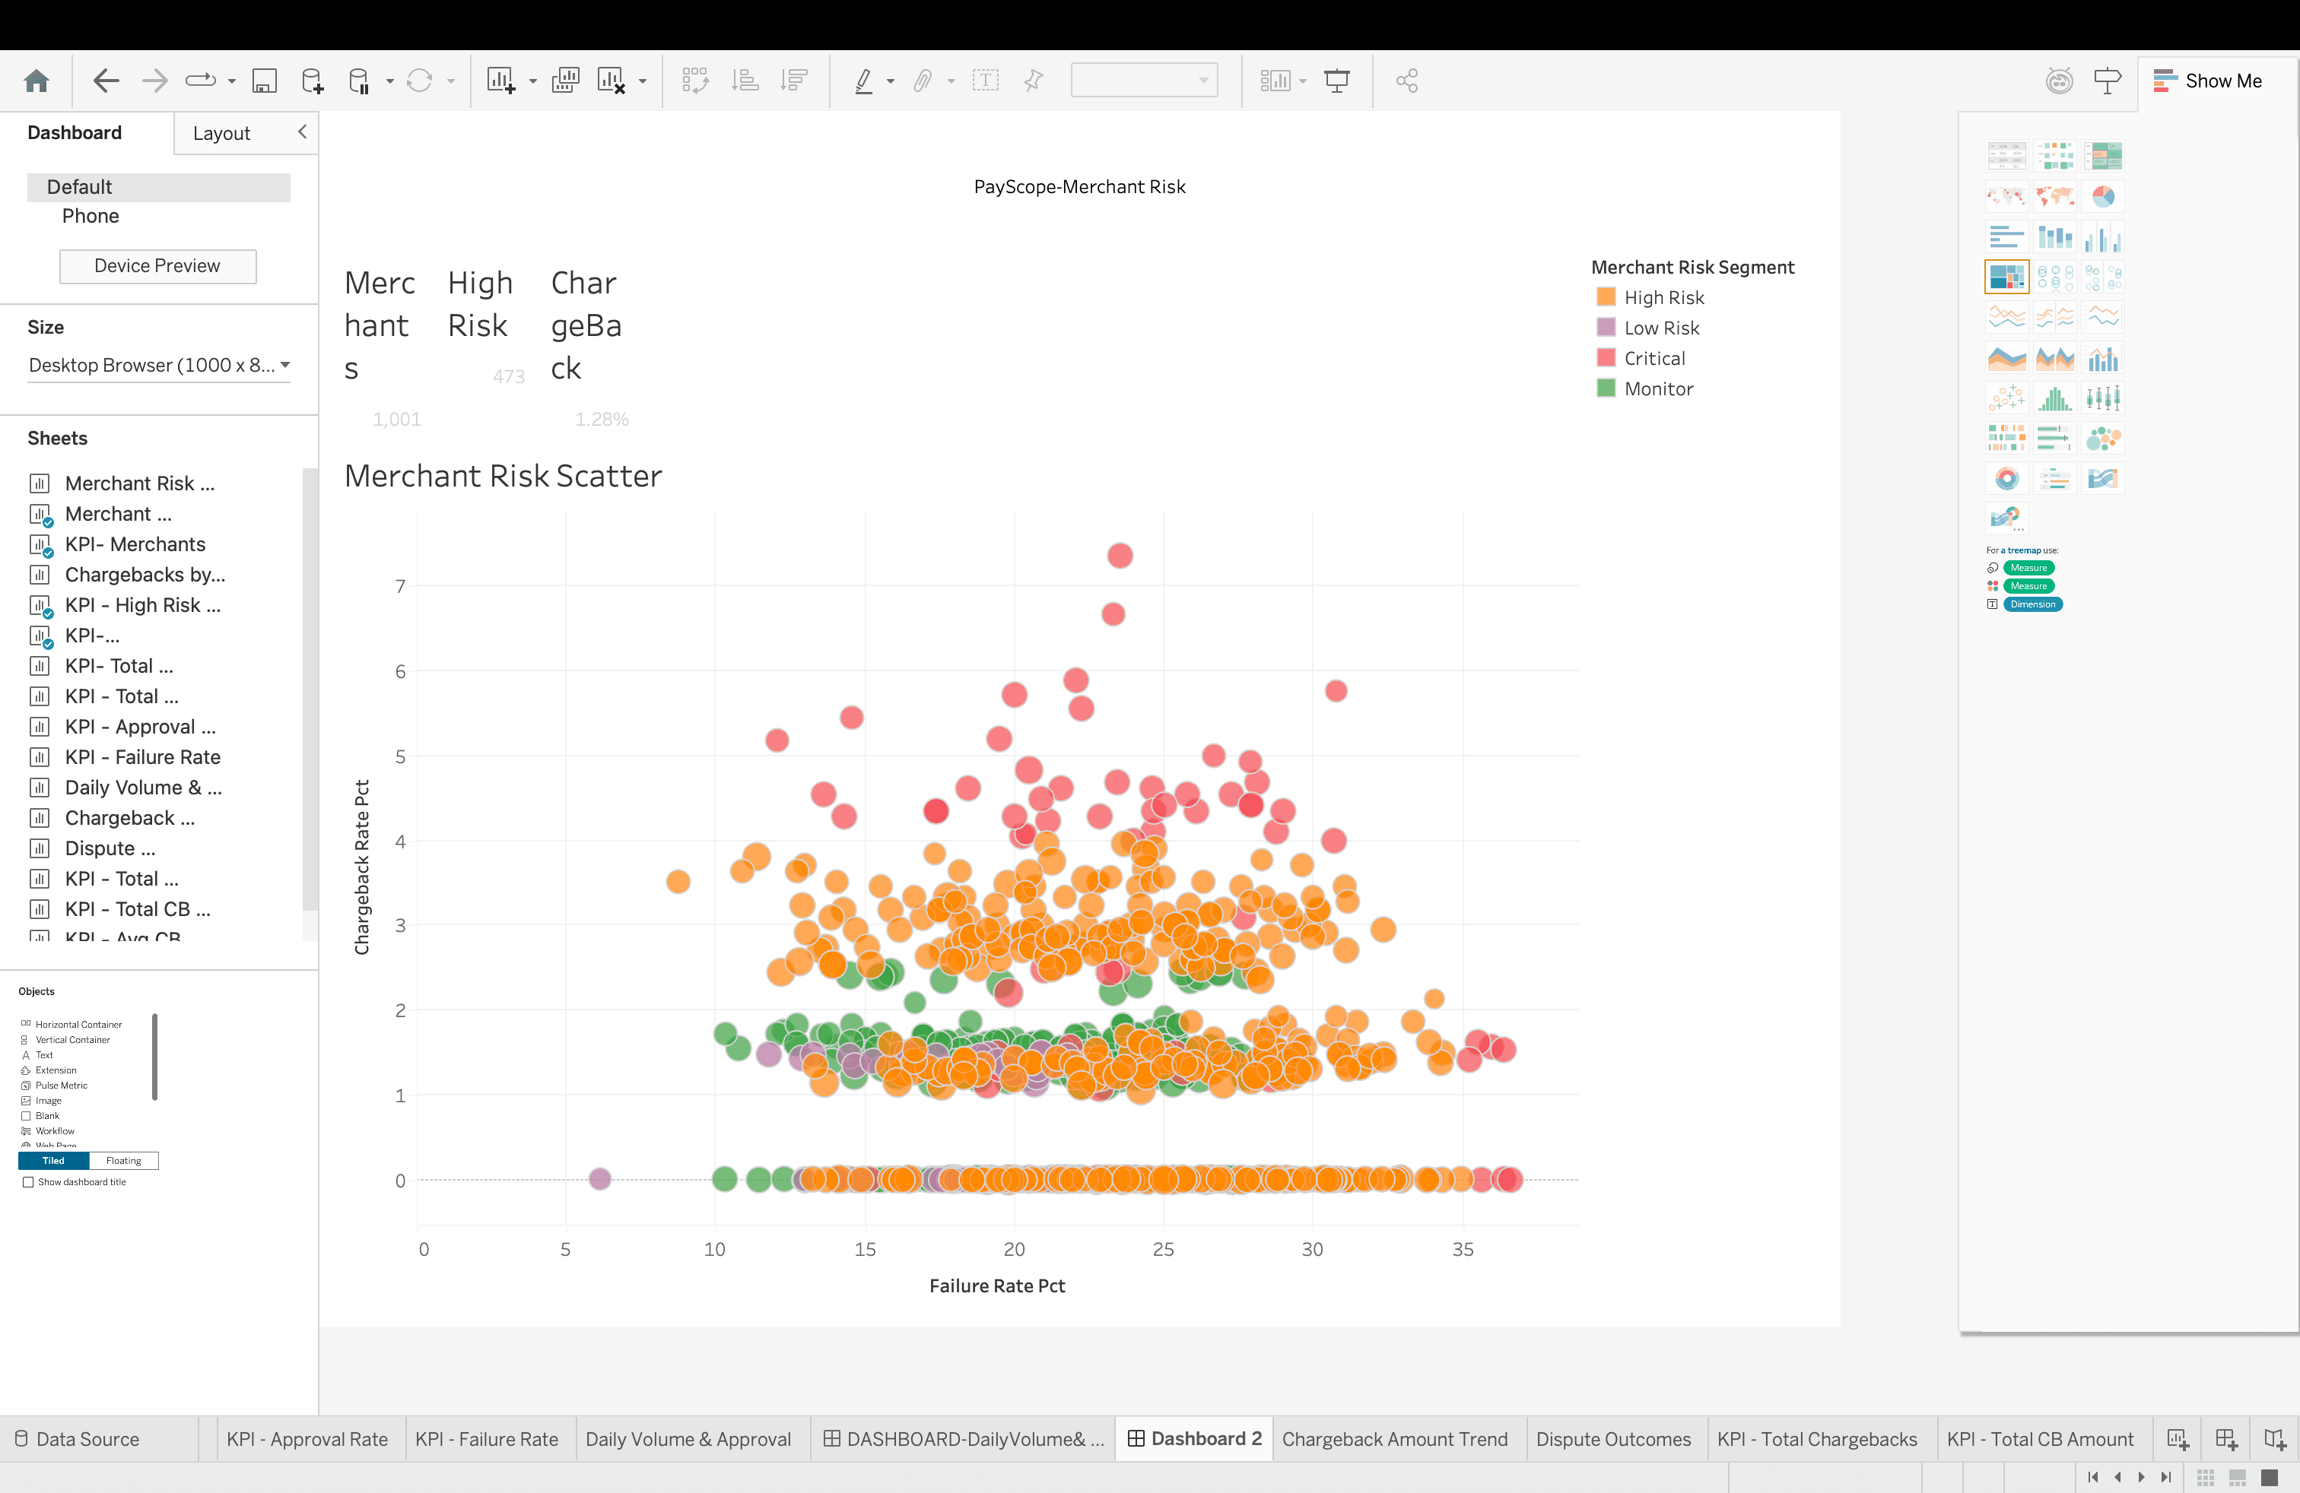2300x1493 pixels.
Task: Click the New Data Source icon
Action: click(312, 81)
